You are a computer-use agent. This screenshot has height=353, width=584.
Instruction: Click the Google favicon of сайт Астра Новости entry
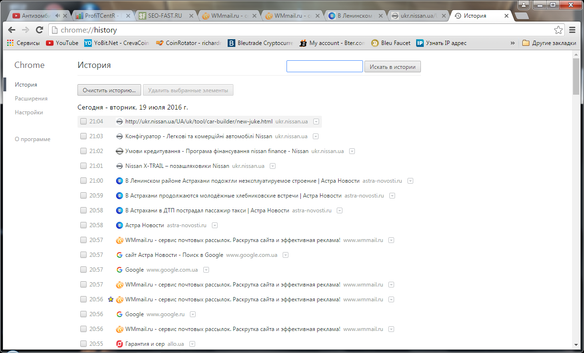pyautogui.click(x=120, y=255)
